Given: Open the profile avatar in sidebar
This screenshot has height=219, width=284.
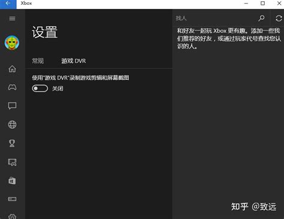Looking at the screenshot, I should [12, 42].
